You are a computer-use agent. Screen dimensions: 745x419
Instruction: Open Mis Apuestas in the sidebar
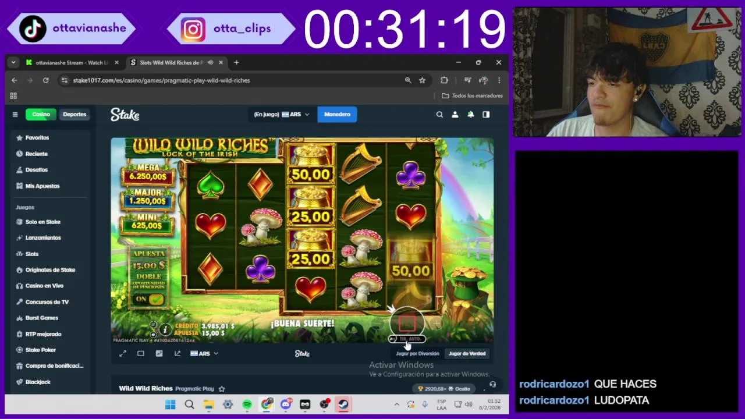click(49, 186)
